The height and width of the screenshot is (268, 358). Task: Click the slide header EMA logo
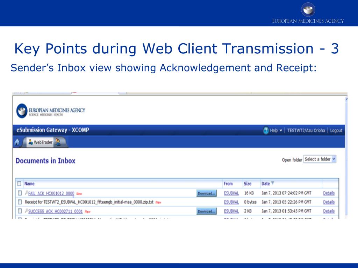[x=308, y=13]
